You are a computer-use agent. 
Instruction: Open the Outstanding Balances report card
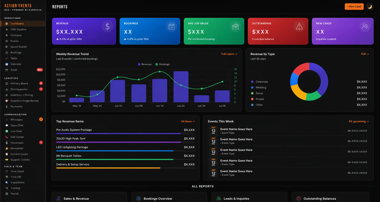click(330, 197)
